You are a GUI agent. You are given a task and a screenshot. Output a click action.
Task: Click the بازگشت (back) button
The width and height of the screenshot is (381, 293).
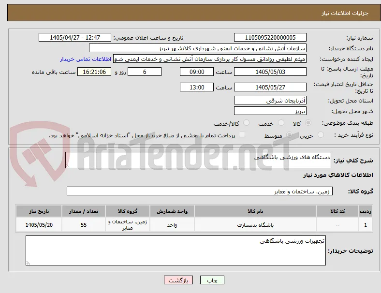pos(178,280)
